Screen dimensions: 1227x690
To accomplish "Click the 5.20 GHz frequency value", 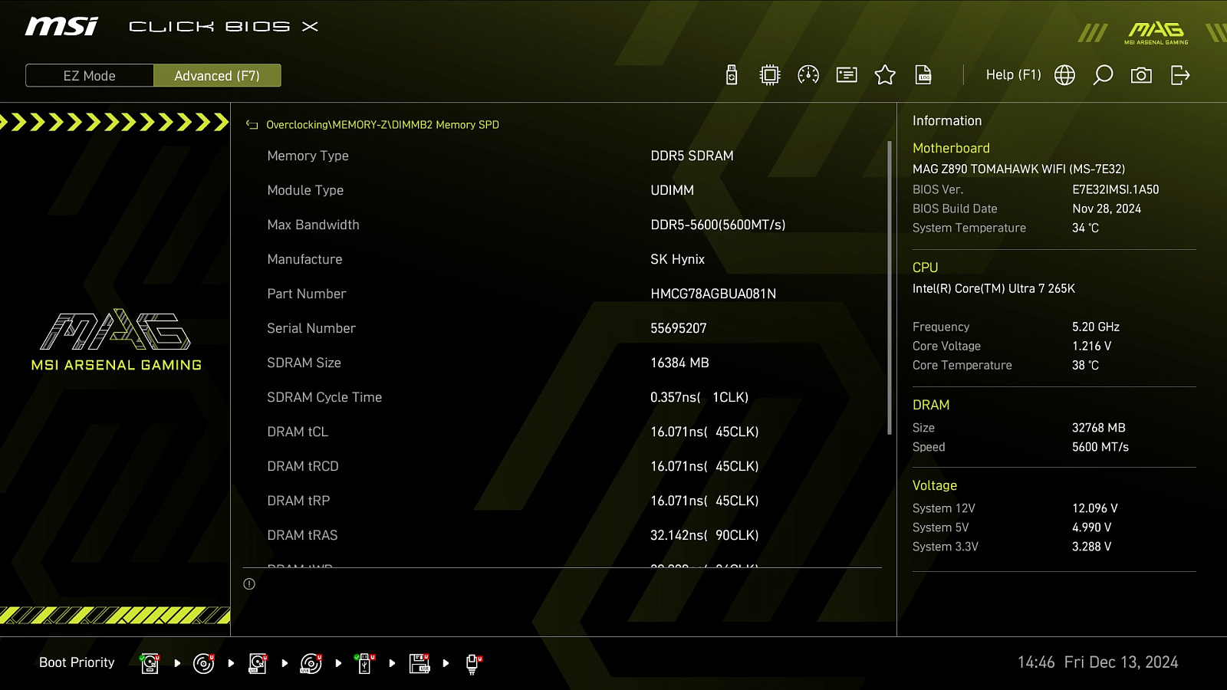I will 1096,327.
